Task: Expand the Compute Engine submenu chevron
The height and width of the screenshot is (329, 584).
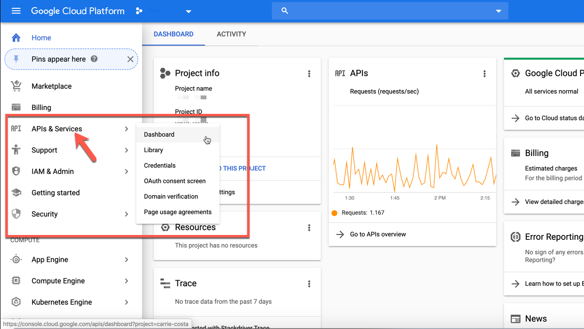Action: [x=126, y=281]
